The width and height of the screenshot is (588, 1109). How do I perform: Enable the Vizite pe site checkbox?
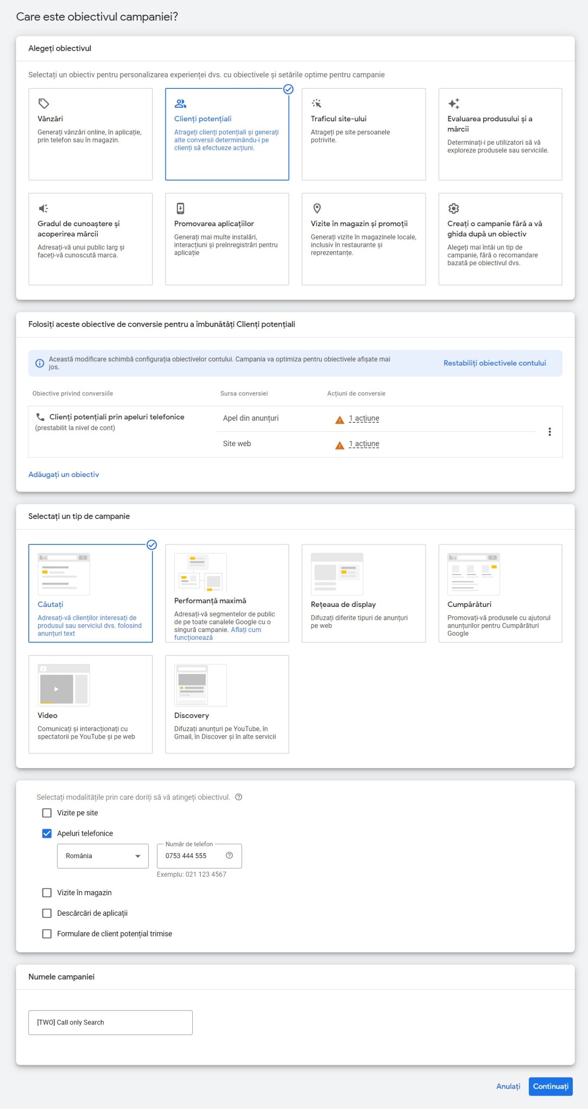point(47,813)
